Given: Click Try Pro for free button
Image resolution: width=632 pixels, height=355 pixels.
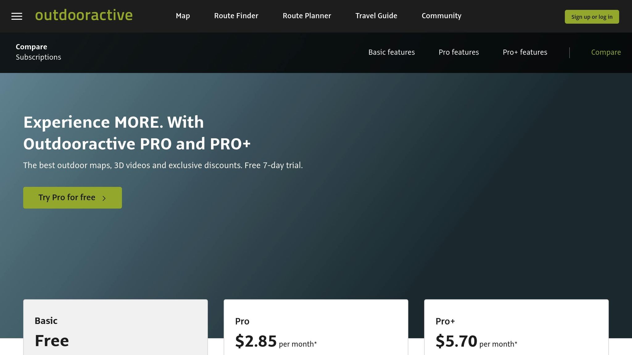Looking at the screenshot, I should click(73, 198).
